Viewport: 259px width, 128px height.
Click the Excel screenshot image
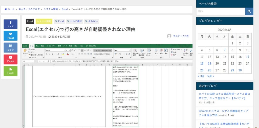107,85
